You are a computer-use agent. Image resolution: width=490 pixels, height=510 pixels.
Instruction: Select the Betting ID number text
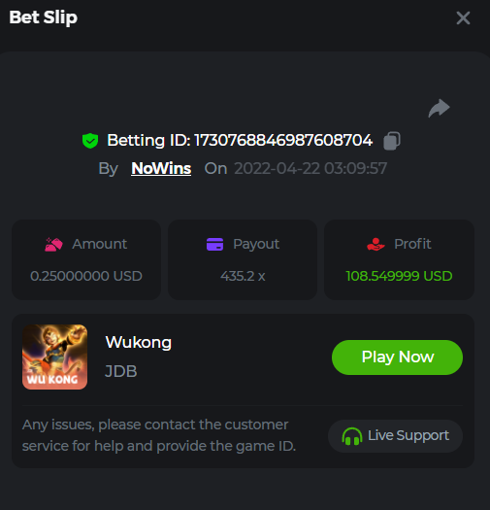(x=283, y=141)
